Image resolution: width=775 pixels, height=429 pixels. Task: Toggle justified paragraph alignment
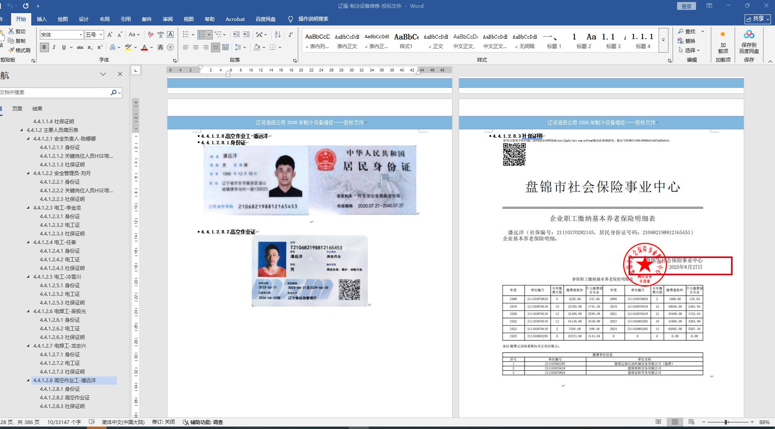pyautogui.click(x=216, y=47)
